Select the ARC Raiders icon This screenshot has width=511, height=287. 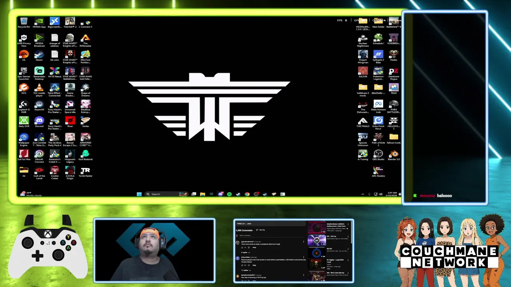pyautogui.click(x=378, y=172)
